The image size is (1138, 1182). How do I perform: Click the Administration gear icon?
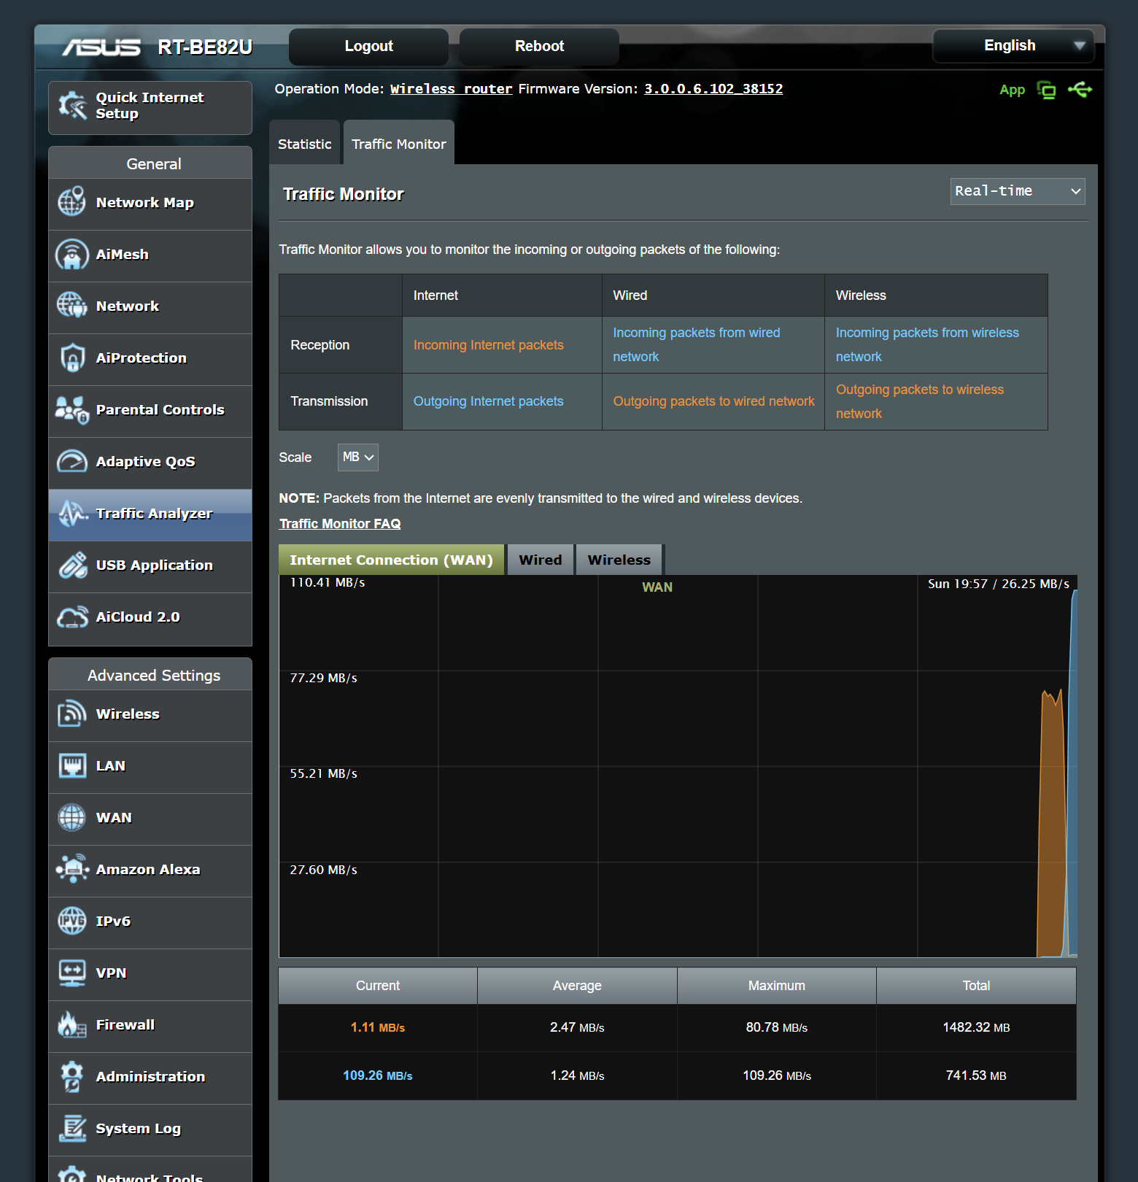(x=72, y=1076)
